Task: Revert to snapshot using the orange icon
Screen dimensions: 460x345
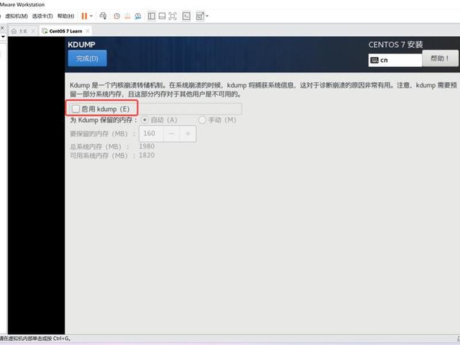Action: tap(127, 16)
